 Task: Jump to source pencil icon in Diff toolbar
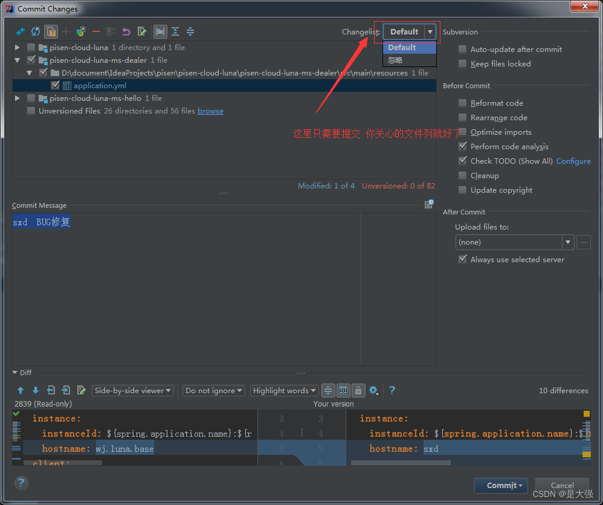click(81, 390)
